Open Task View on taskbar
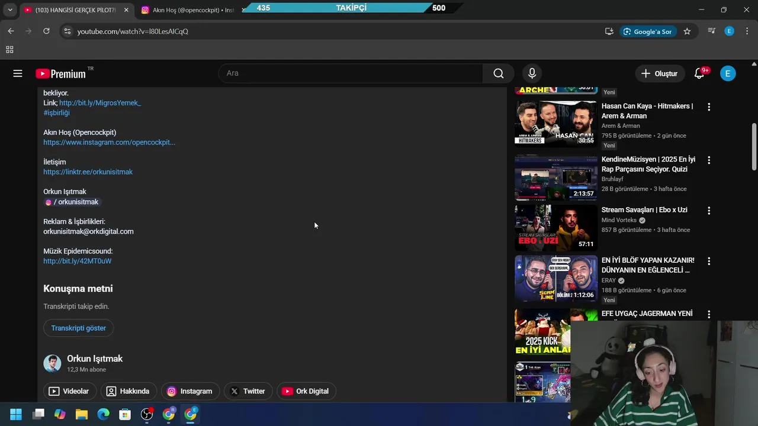 coord(38,414)
